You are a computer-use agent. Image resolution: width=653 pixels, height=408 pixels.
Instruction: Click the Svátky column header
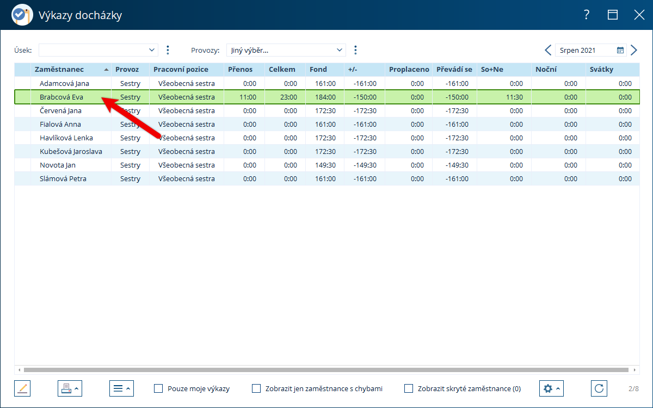click(x=612, y=70)
